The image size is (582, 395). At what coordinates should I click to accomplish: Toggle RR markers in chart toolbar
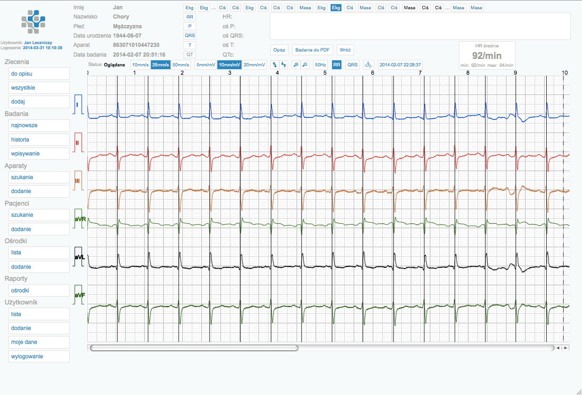337,65
